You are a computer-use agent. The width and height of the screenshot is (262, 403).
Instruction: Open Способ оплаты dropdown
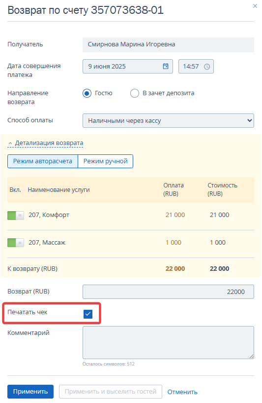coord(168,120)
